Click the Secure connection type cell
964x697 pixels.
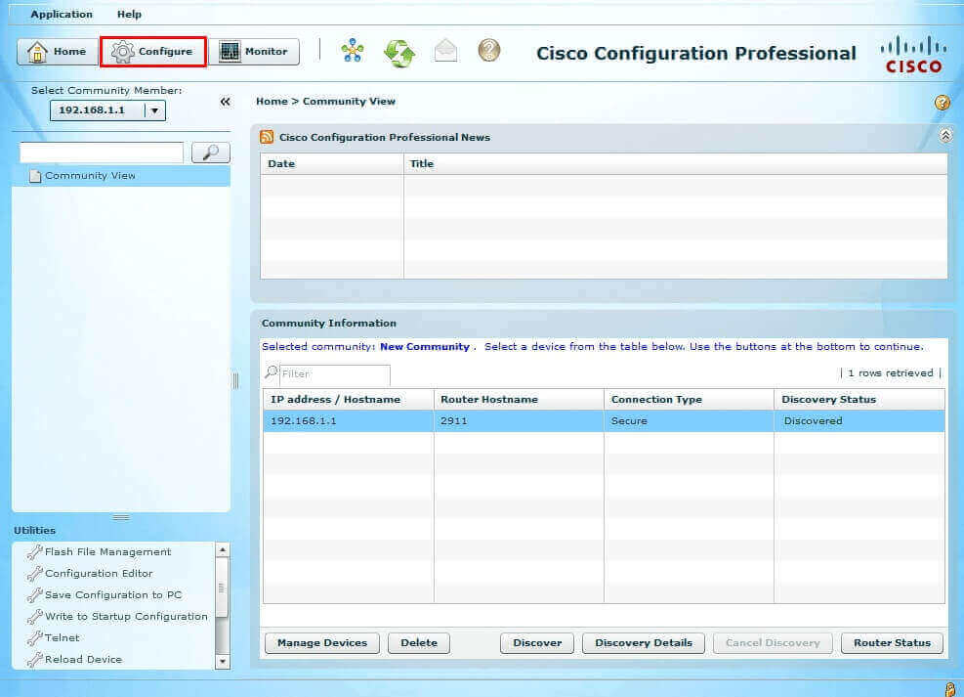(x=690, y=421)
